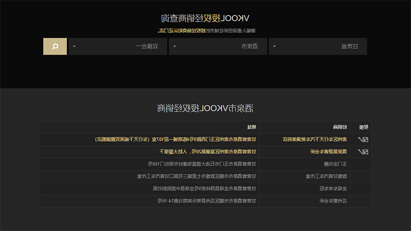Open the 双膜合一 product dropdown
This screenshot has width=411, height=231.
click(118, 46)
